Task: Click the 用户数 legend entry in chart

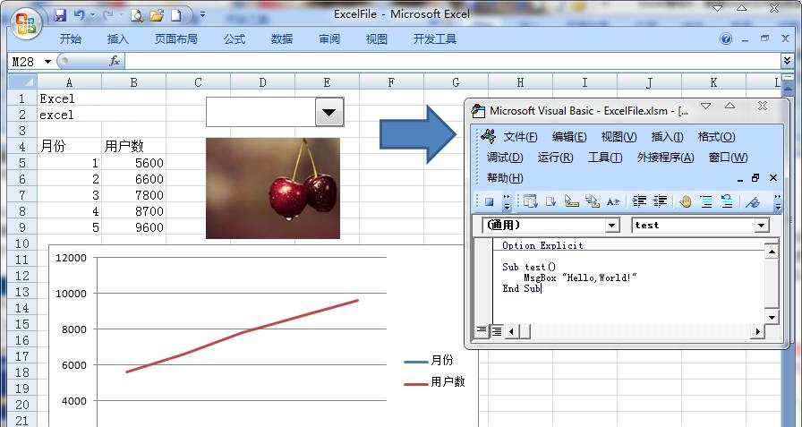Action: [434, 382]
